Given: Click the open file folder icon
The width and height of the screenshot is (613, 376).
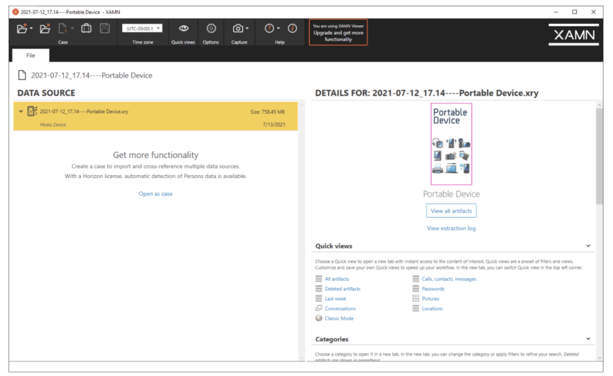Looking at the screenshot, I should 22,29.
